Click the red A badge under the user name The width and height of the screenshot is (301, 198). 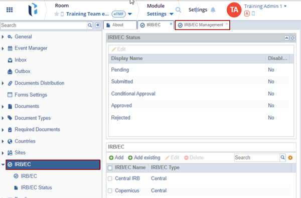(x=247, y=13)
